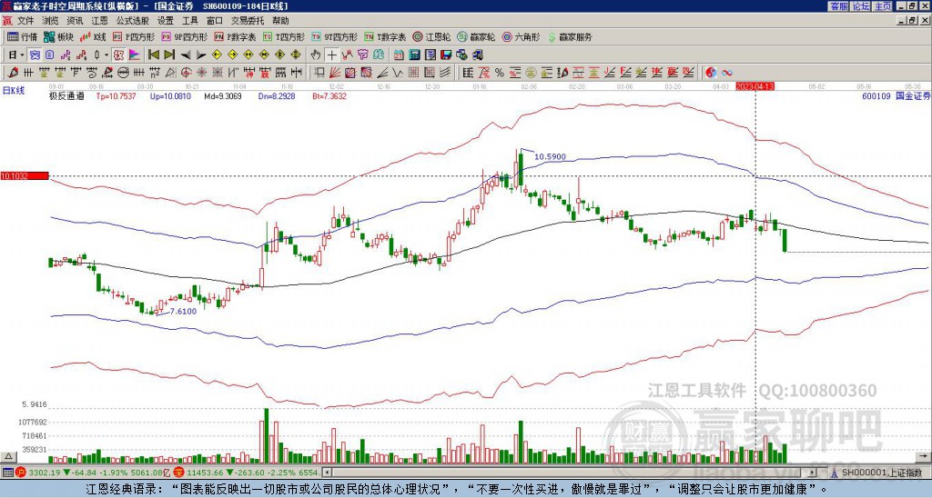Click the colored flag triangle icon
The height and width of the screenshot is (498, 932).
click(135, 55)
